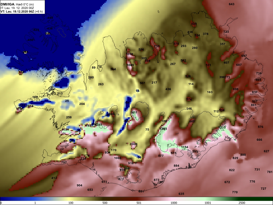
Task: Select the height value 1411
Action: 134,112
